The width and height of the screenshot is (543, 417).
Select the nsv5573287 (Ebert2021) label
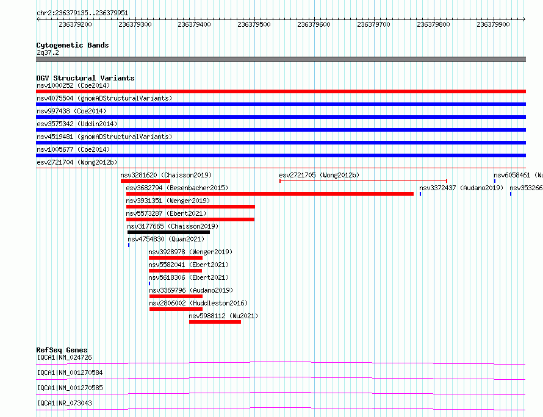click(x=166, y=213)
